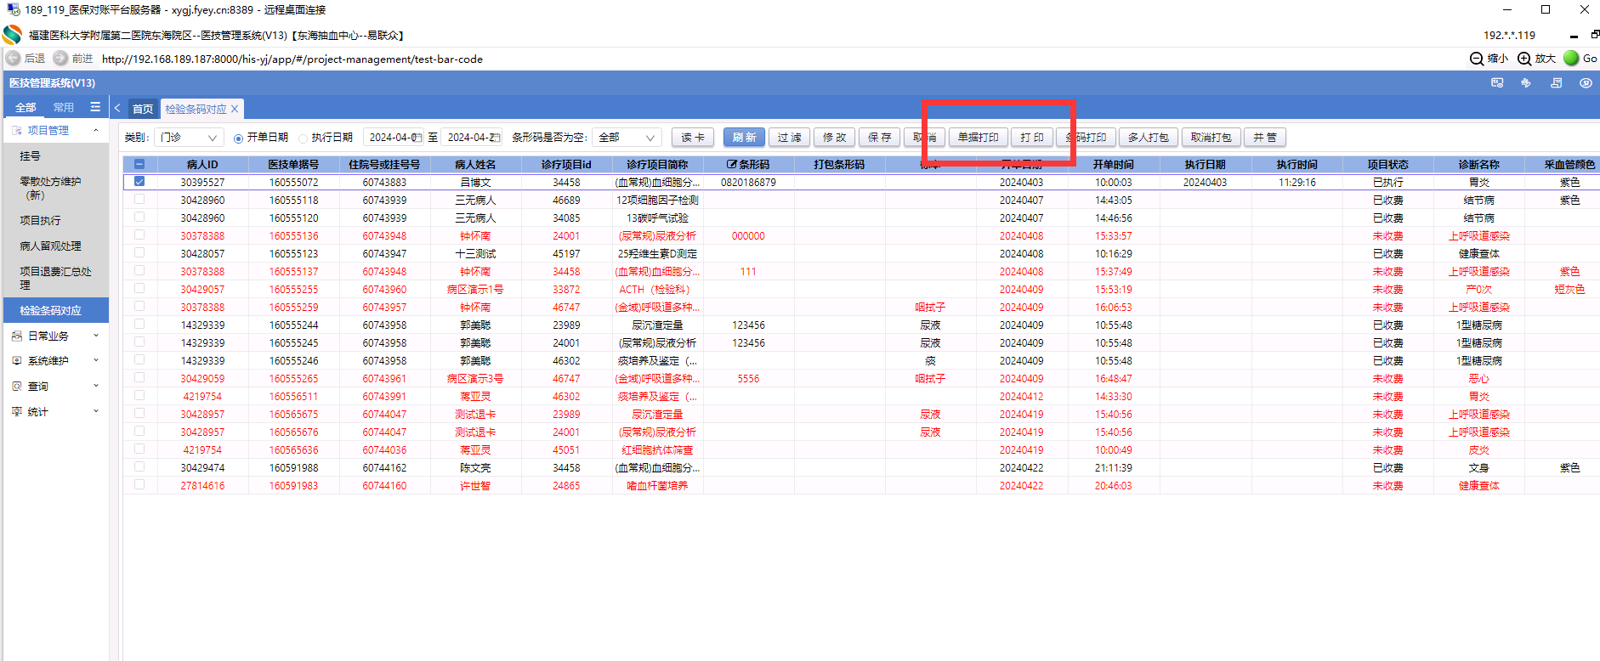Expand the 系统维护 section chevron

tap(96, 361)
